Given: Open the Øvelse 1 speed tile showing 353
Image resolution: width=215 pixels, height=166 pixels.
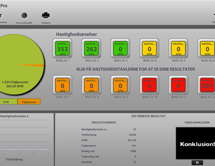Looking at the screenshot, I should (63, 48).
